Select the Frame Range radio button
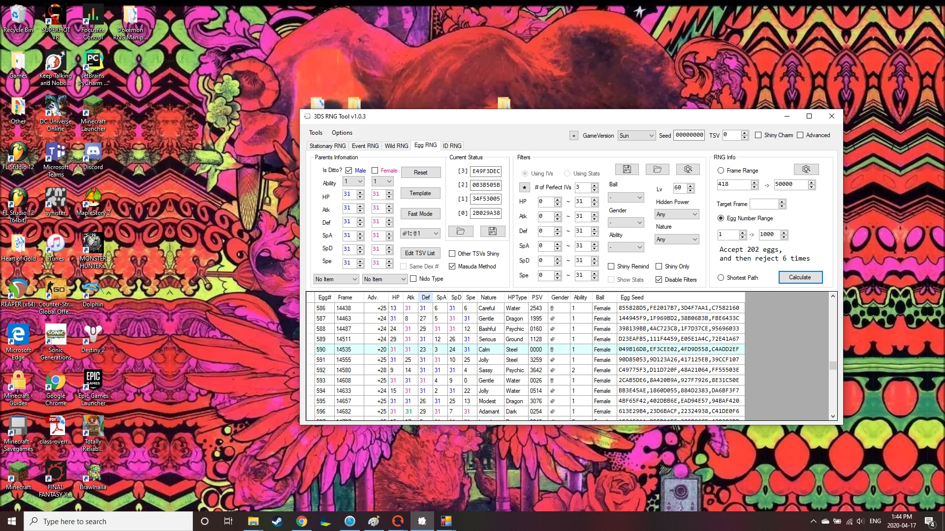Image resolution: width=945 pixels, height=531 pixels. (721, 171)
